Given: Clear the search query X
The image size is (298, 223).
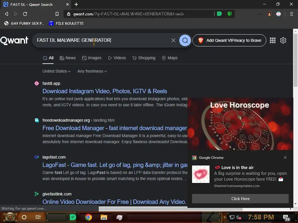Looking at the screenshot, I should [x=173, y=40].
